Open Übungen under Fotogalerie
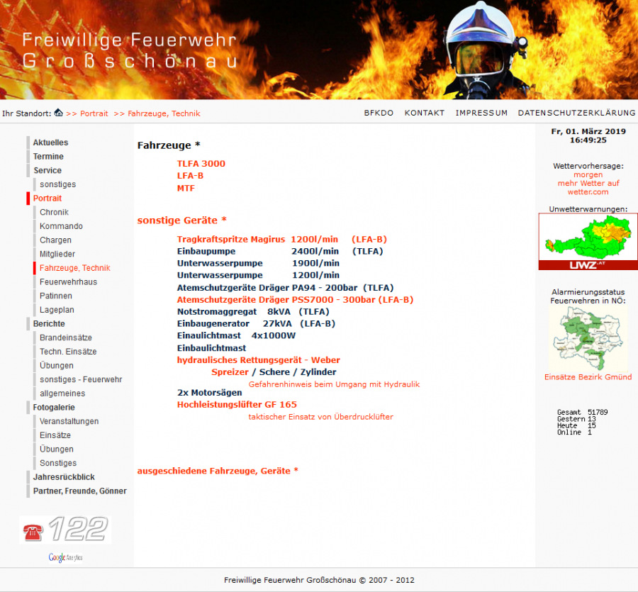This screenshot has width=638, height=592. [x=57, y=449]
